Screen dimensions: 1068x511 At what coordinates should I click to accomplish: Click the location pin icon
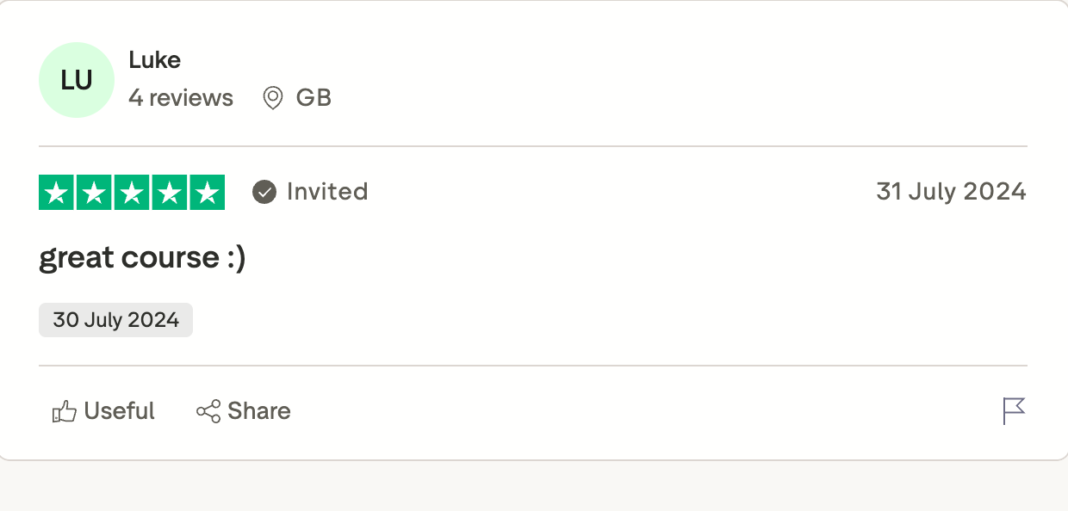273,98
